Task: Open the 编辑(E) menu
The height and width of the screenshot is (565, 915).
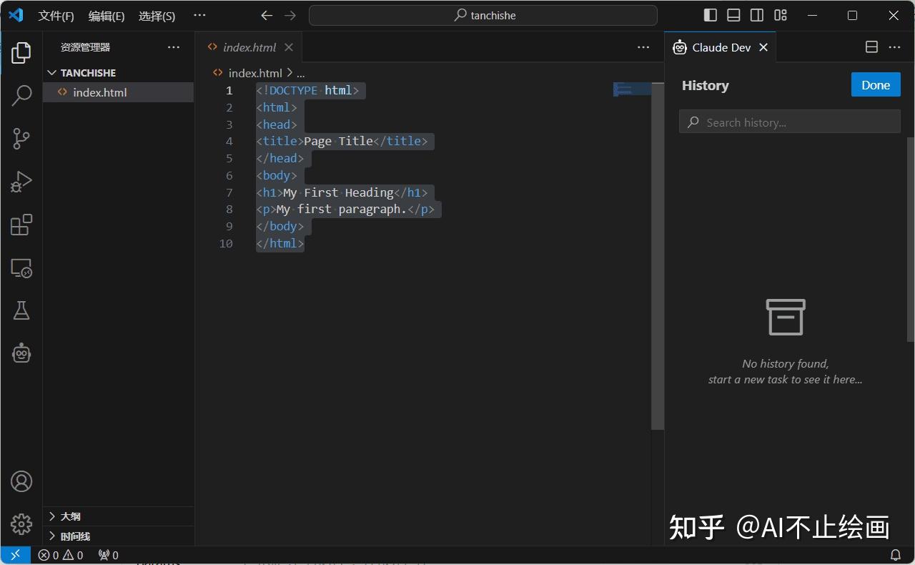Action: pos(107,16)
